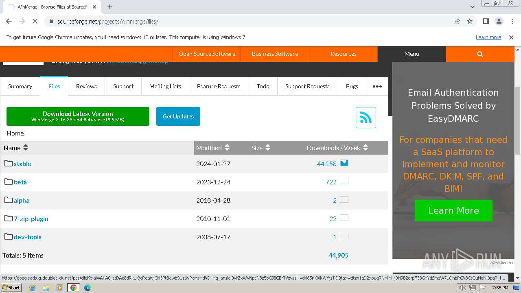Switch to the Support Requests tab
The image size is (521, 293).
(307, 86)
